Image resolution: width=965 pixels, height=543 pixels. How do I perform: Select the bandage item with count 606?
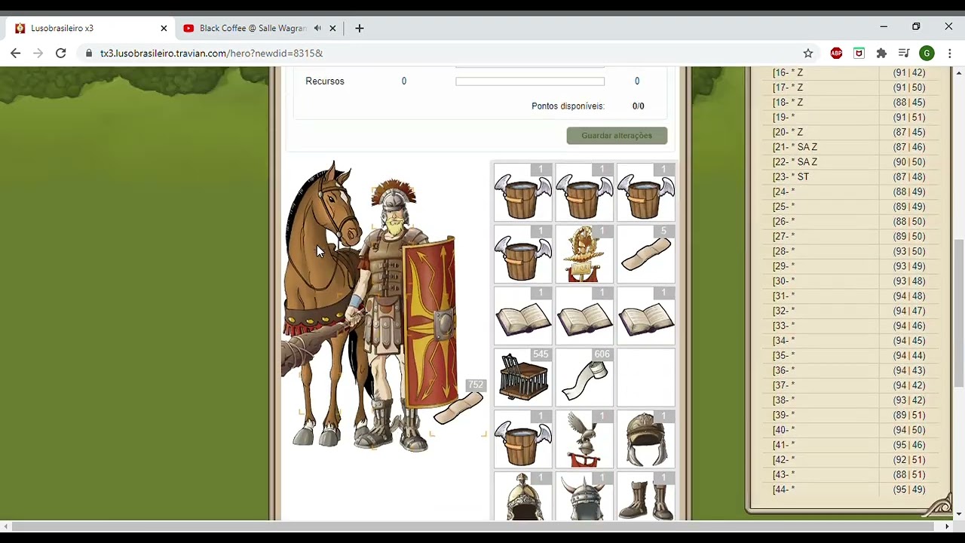pos(584,378)
